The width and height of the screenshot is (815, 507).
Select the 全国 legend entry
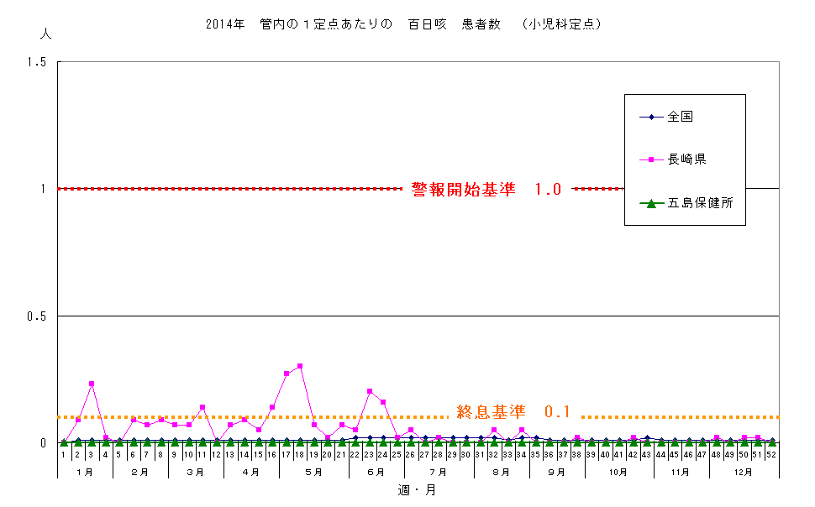[x=667, y=117]
